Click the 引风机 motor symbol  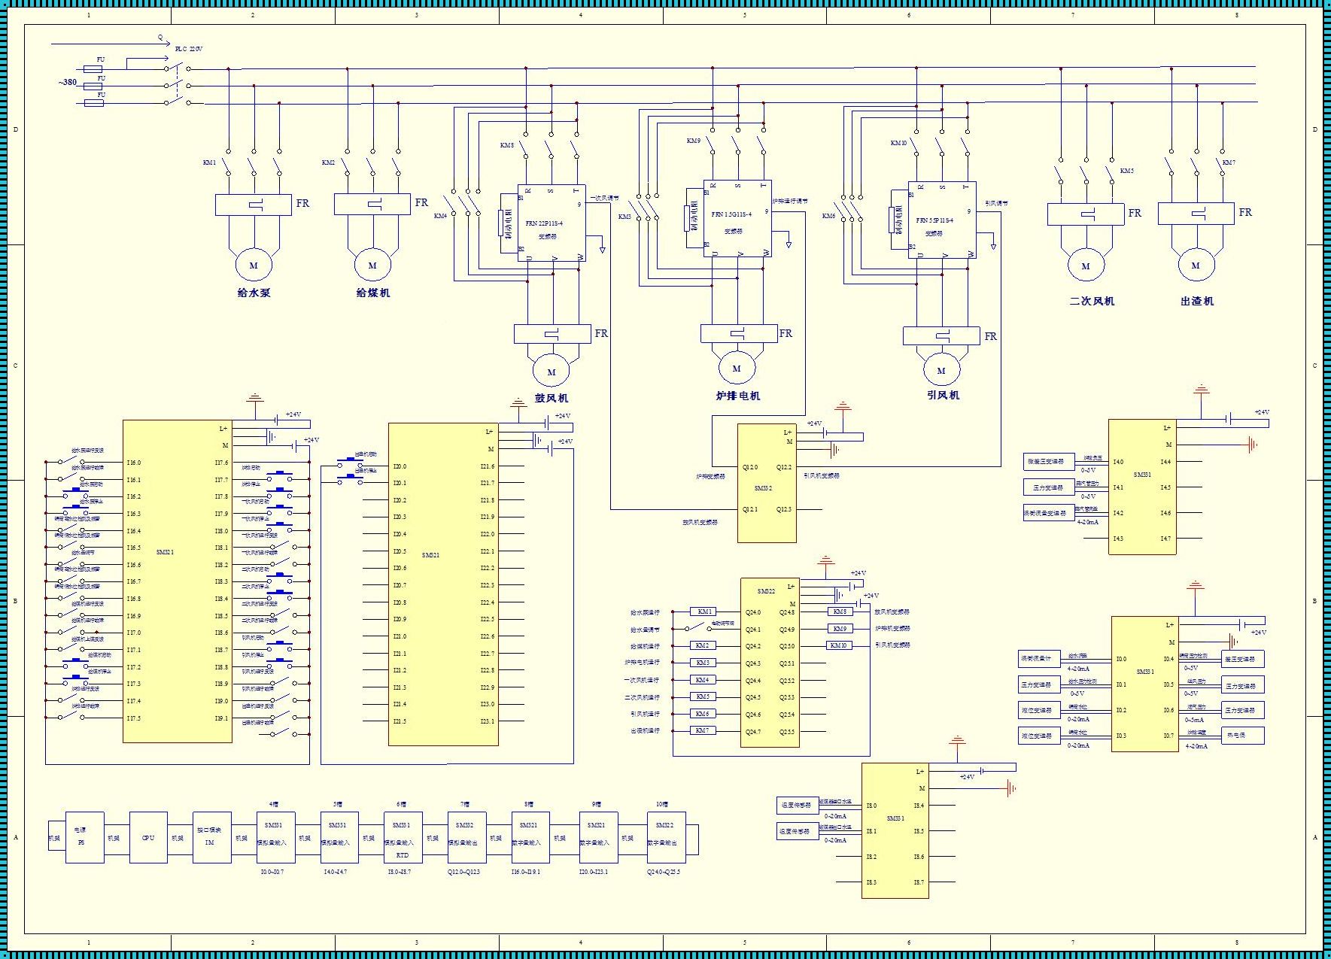point(941,370)
